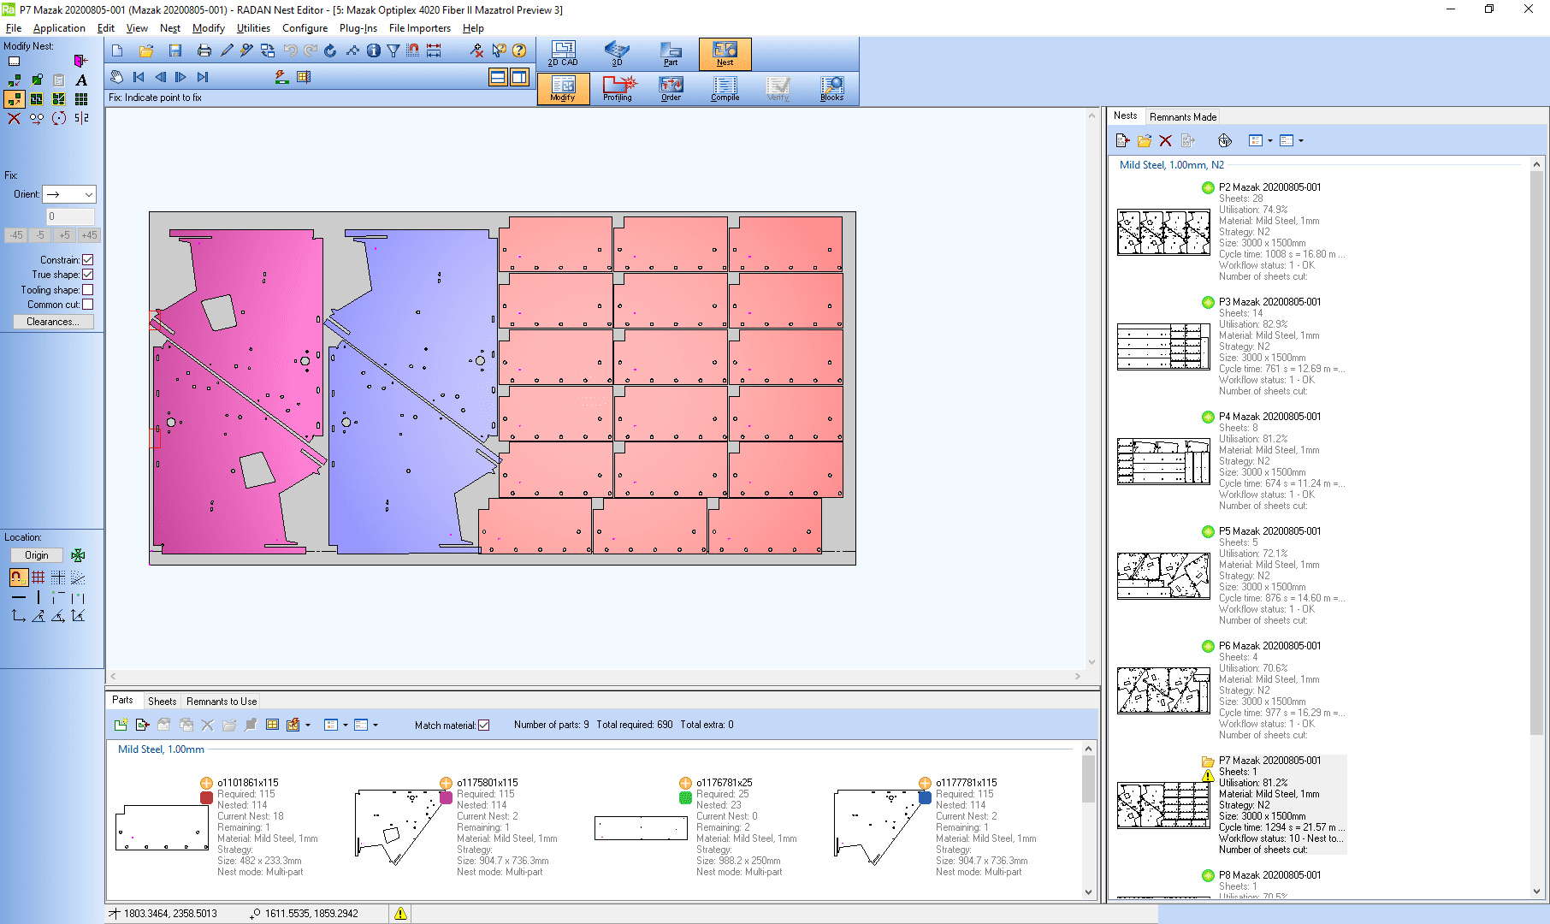Viewport: 1550px width, 924px height.
Task: Enable the Common cut checkbox
Action: pyautogui.click(x=89, y=304)
